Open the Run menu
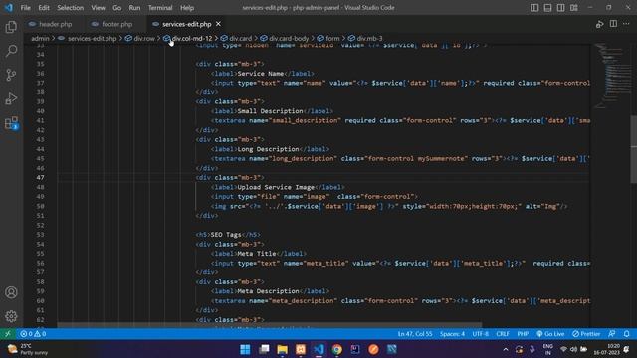Screen dimensions: 637x358 134,8
